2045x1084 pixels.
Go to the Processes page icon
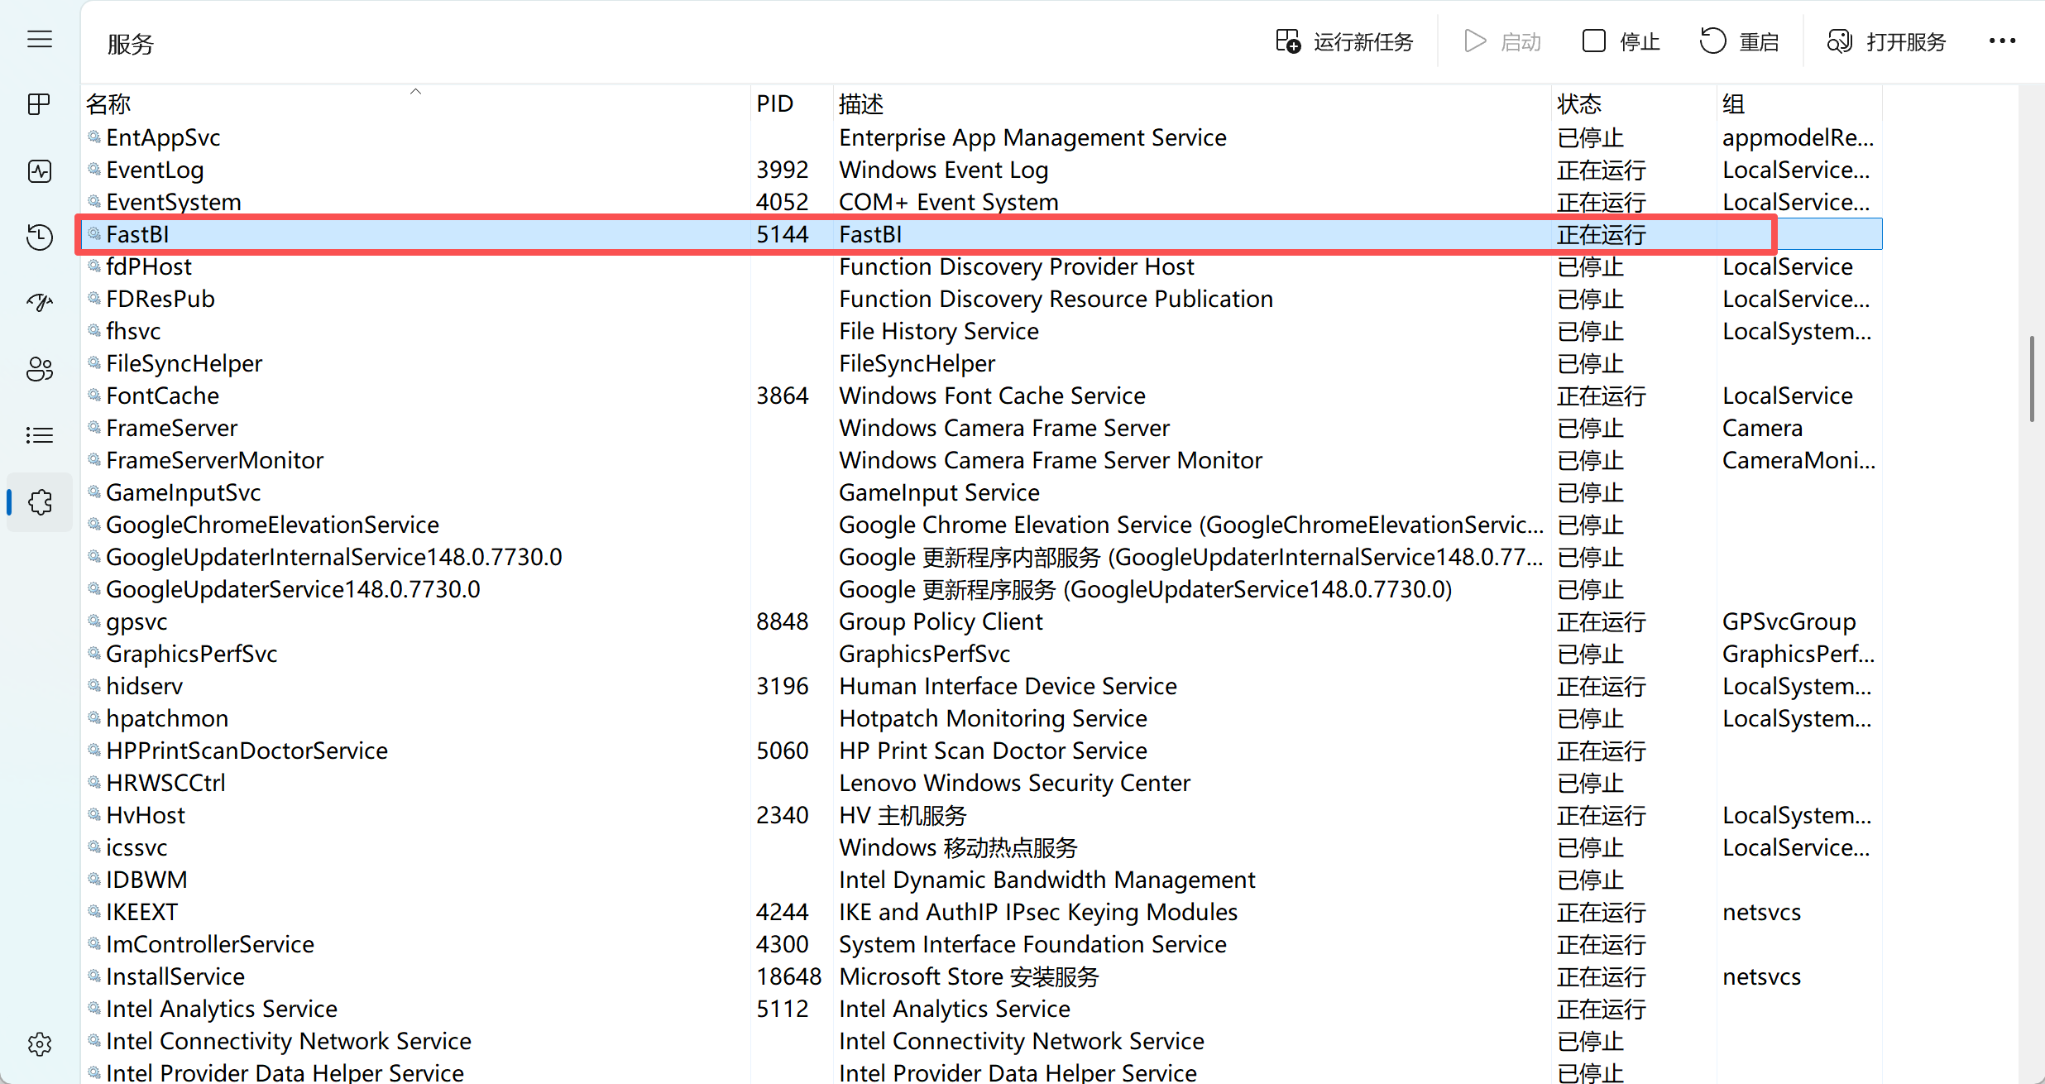[40, 104]
